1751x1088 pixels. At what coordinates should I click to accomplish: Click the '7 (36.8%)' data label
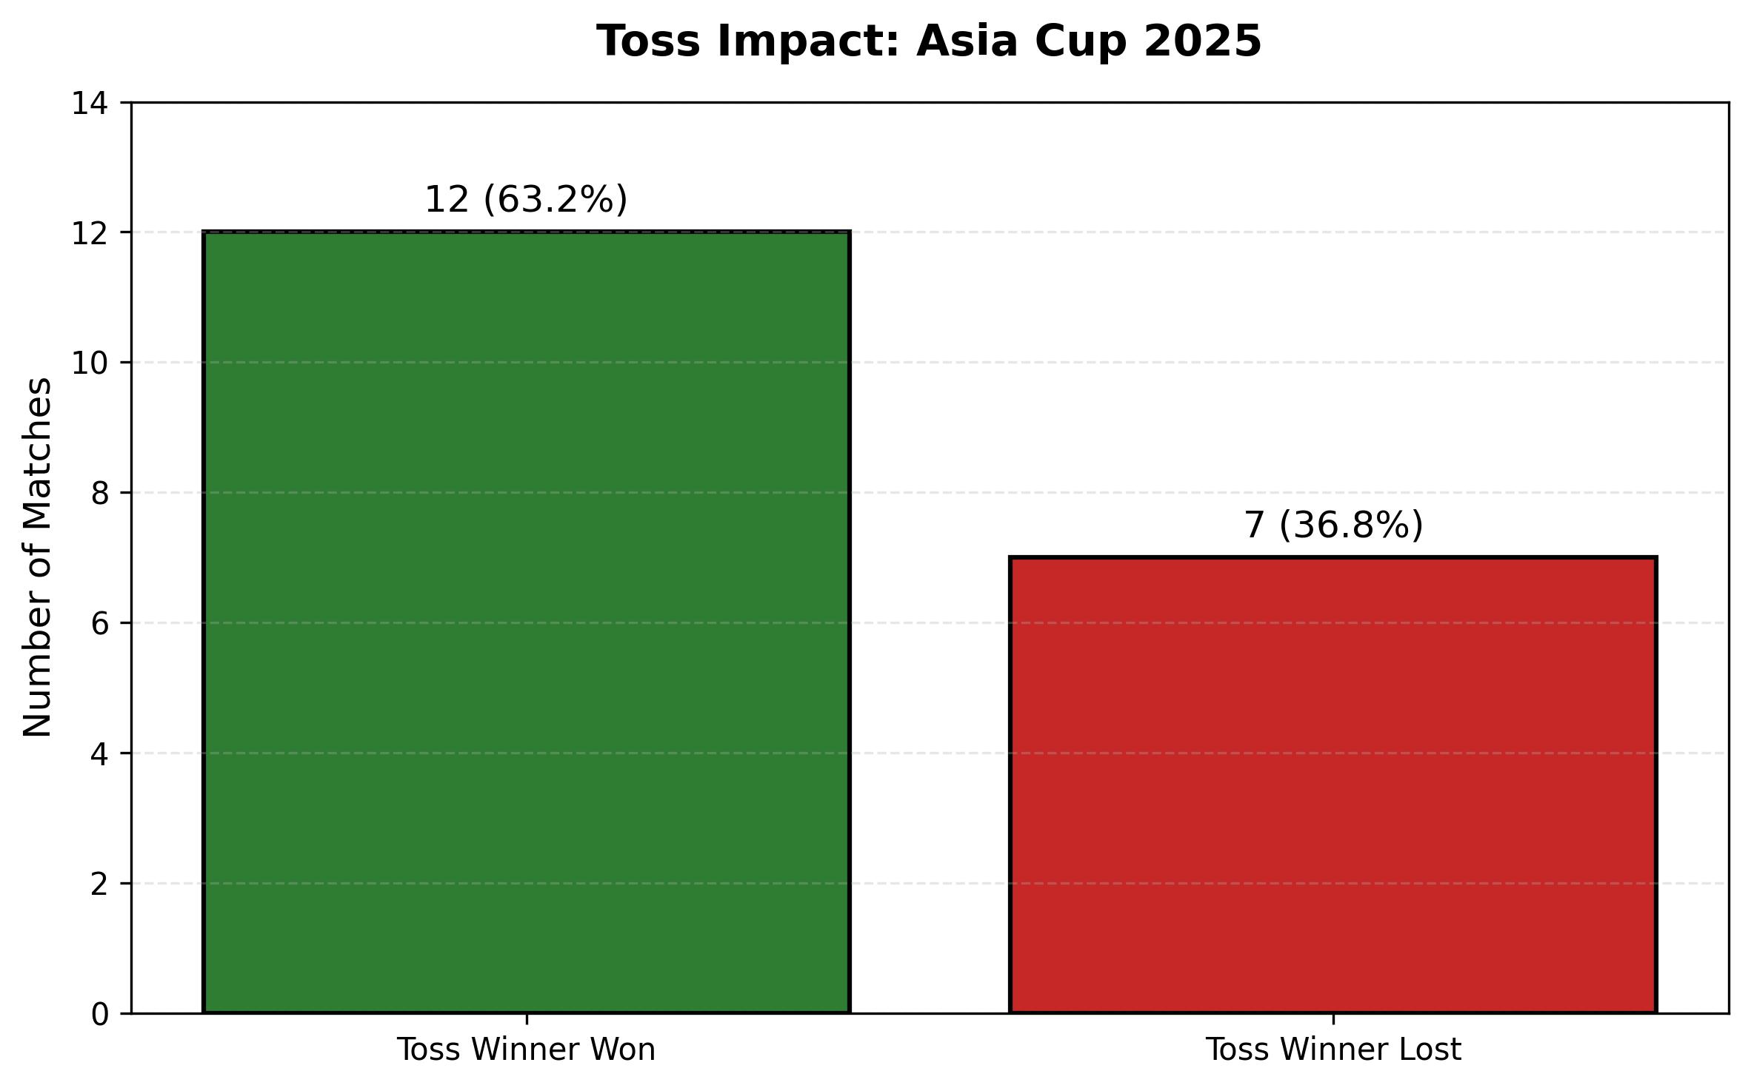1333,525
